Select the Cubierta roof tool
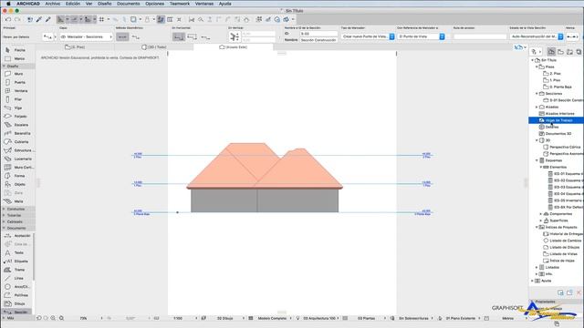 [x=17, y=142]
